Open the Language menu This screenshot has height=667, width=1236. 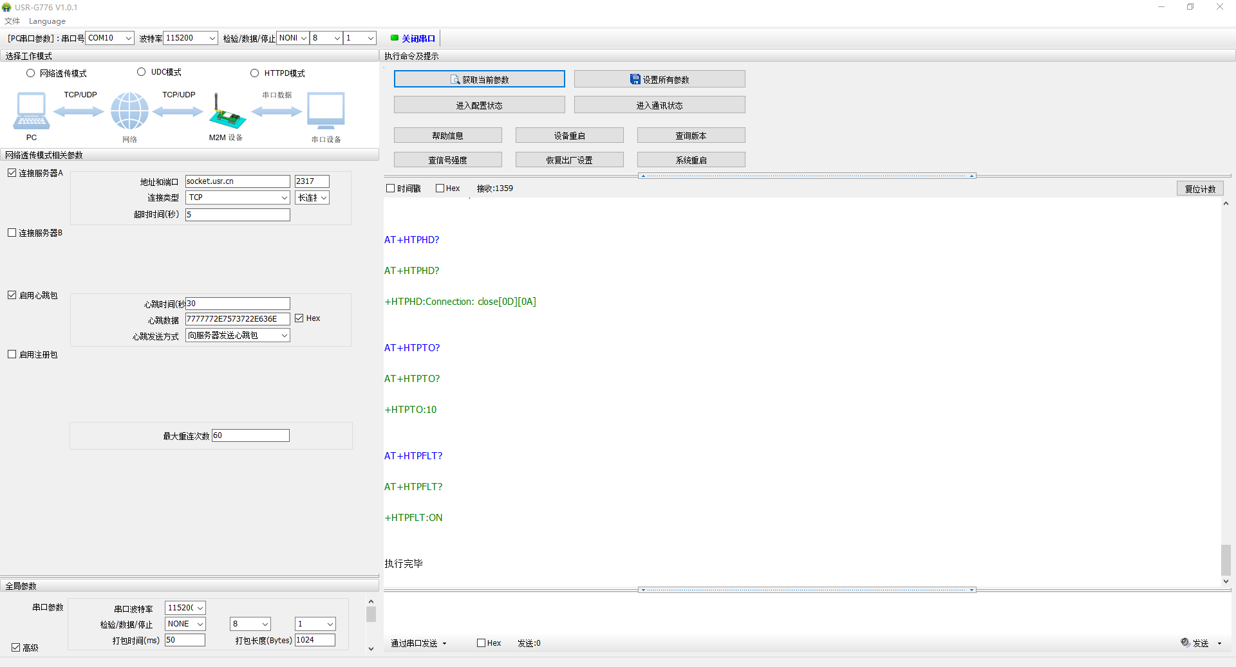click(x=47, y=21)
